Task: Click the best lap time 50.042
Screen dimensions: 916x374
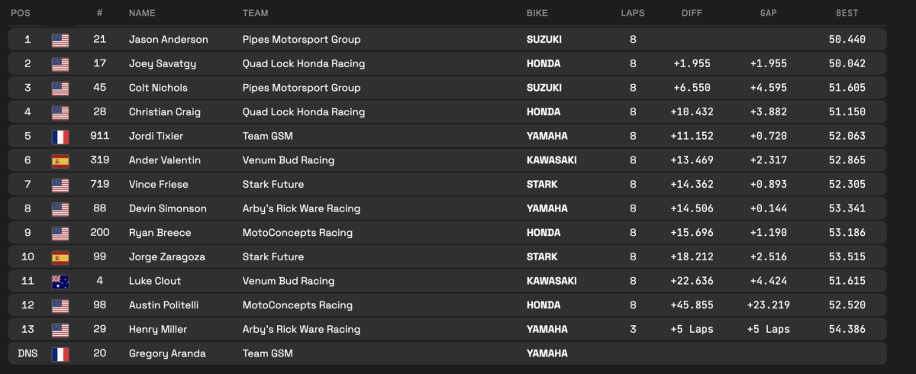Action: click(x=847, y=63)
